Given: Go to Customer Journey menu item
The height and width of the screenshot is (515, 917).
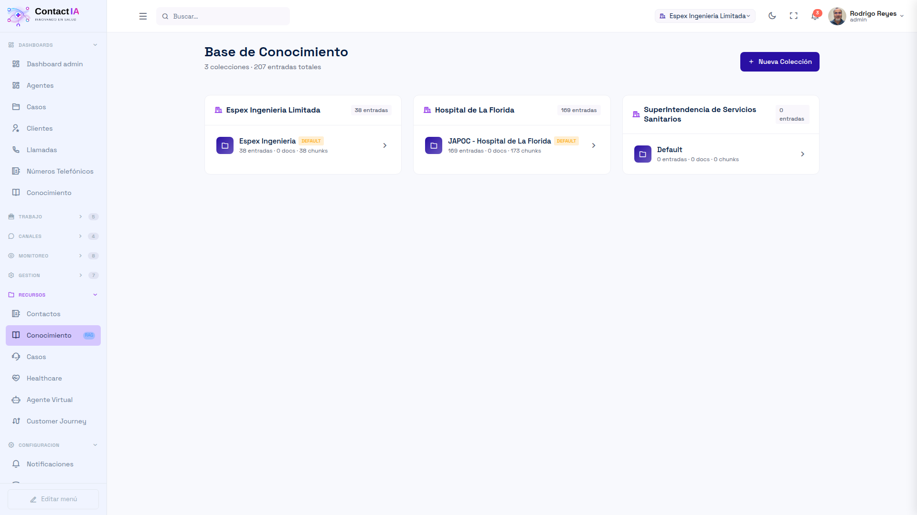Looking at the screenshot, I should click(x=56, y=421).
